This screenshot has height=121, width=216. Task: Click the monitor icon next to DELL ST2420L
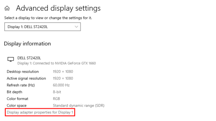pos(10,60)
